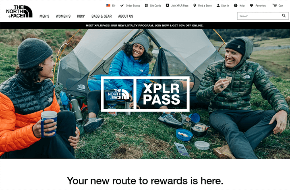The image size is (290, 190).
Task: Click The North Face logo
Action: coord(19,11)
